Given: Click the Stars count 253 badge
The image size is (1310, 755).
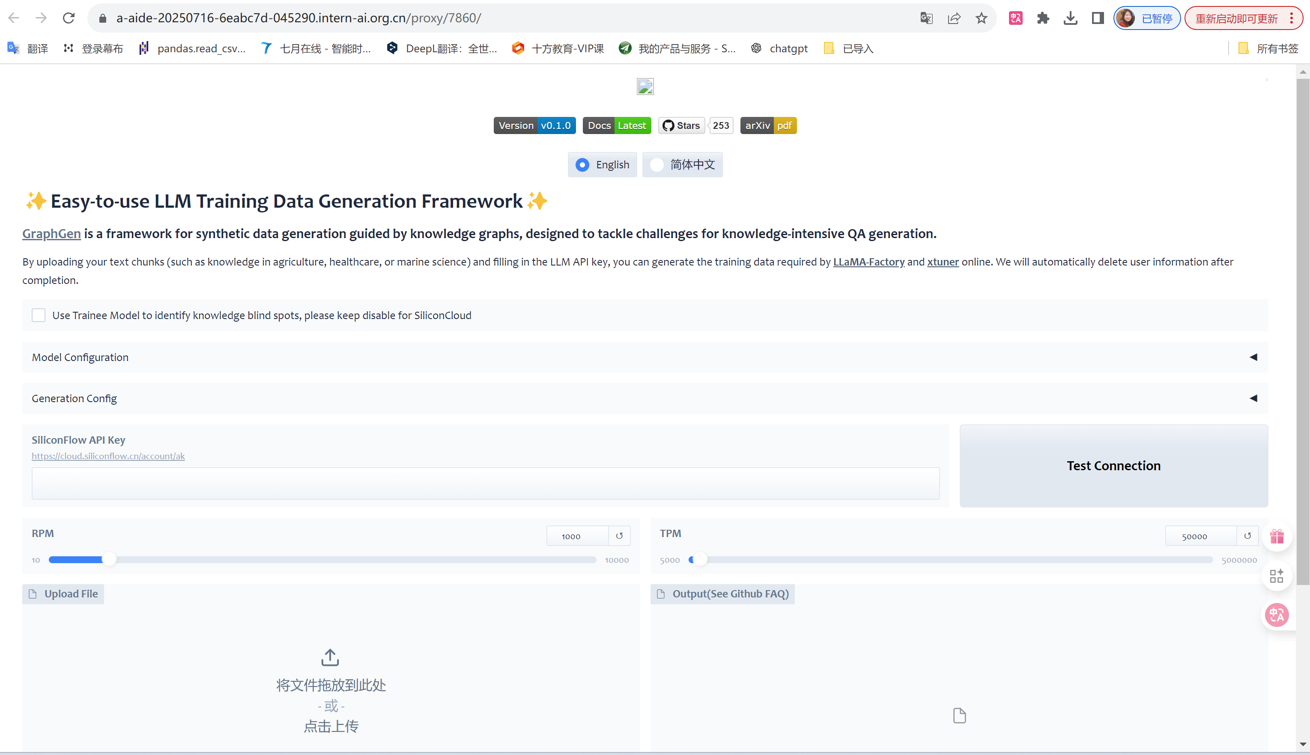Looking at the screenshot, I should 721,125.
